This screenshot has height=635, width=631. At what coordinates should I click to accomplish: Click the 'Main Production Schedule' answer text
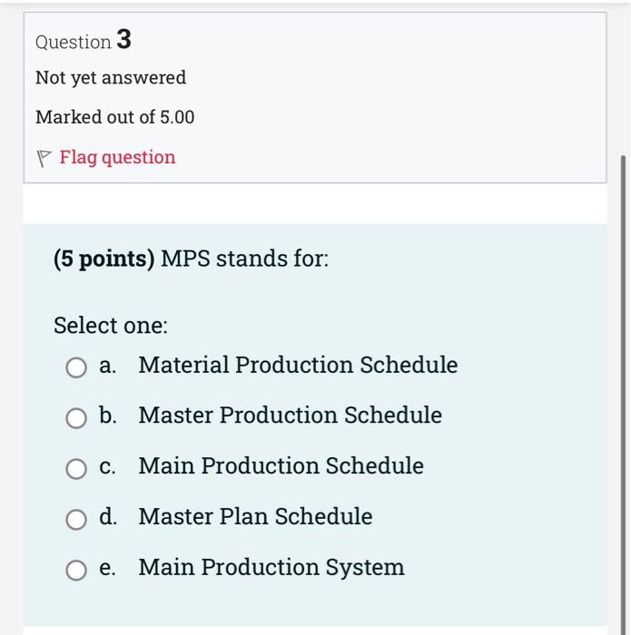click(x=281, y=466)
